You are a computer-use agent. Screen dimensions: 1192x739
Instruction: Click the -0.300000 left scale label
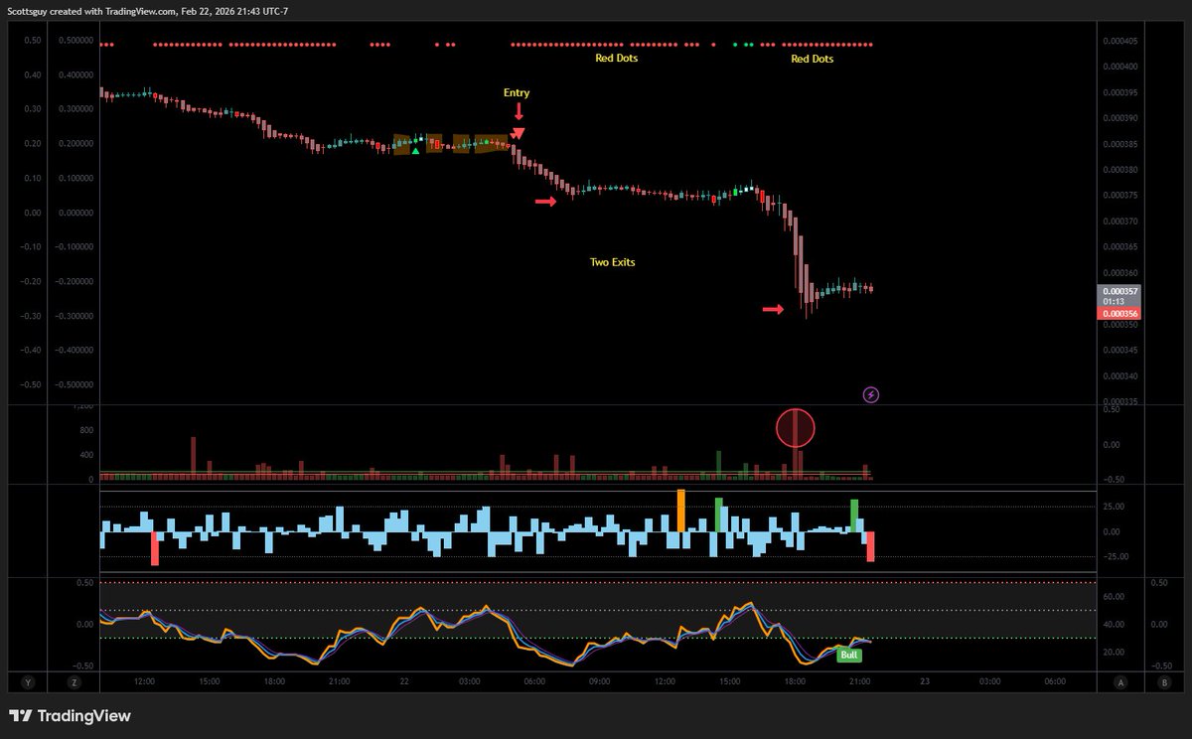[x=74, y=316]
